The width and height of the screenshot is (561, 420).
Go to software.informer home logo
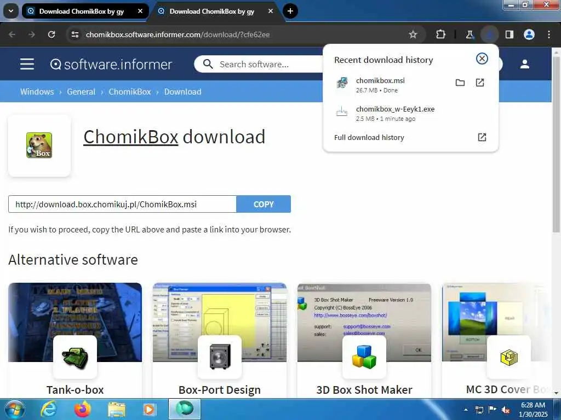(x=111, y=65)
